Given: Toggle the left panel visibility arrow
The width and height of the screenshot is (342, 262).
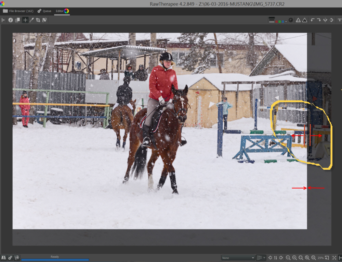Looking at the screenshot, I should pos(3,20).
